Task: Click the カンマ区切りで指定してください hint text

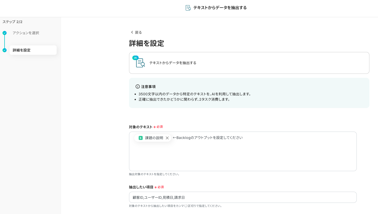Action: (176, 206)
